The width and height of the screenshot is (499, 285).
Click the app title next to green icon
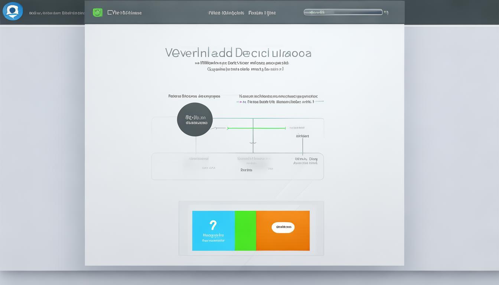pyautogui.click(x=124, y=13)
